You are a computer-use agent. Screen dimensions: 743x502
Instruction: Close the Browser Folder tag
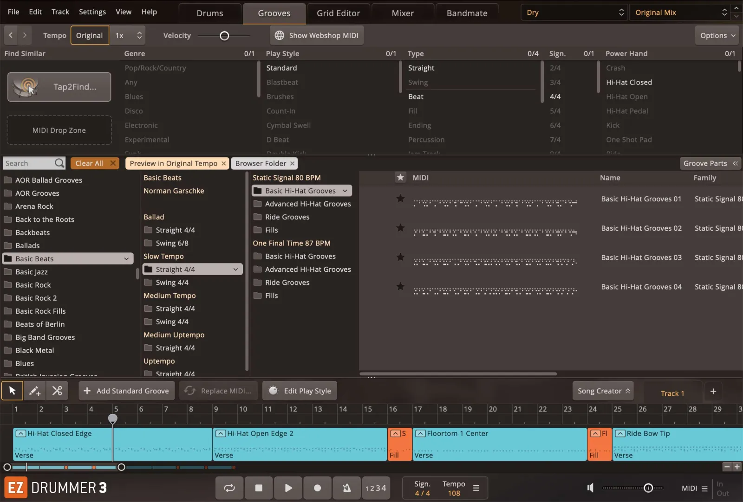pos(292,163)
